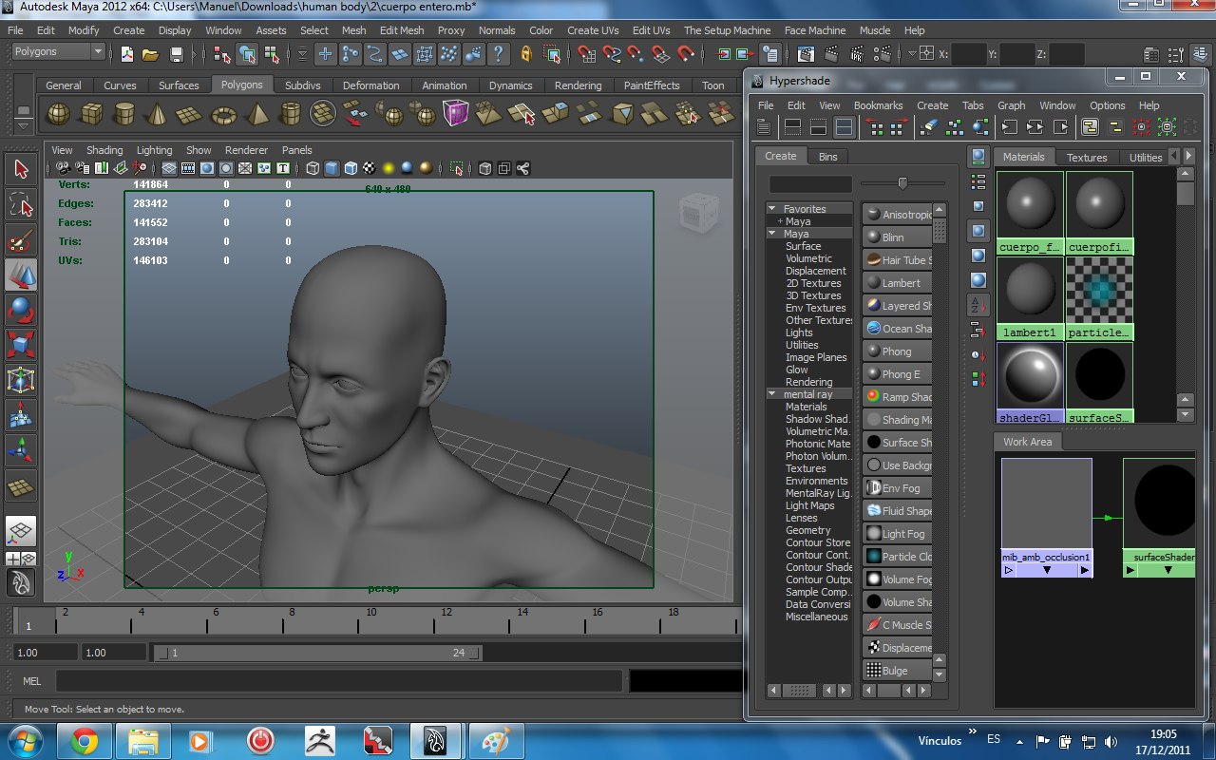Switch to the Textures tab in Hypershade
Viewport: 1216px width, 760px height.
[1086, 157]
